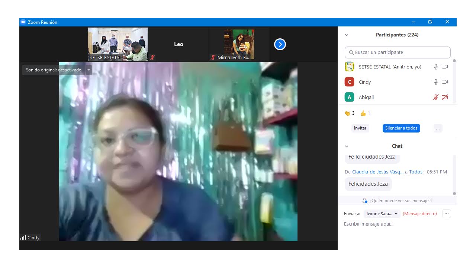Click Invitar button
The height and width of the screenshot is (268, 476).
point(360,128)
